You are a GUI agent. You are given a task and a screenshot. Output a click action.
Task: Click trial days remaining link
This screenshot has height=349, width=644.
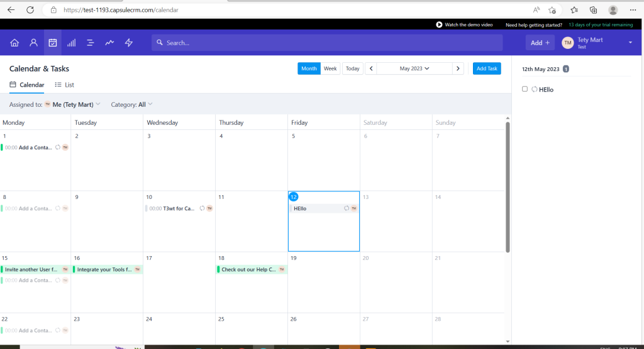(x=601, y=24)
